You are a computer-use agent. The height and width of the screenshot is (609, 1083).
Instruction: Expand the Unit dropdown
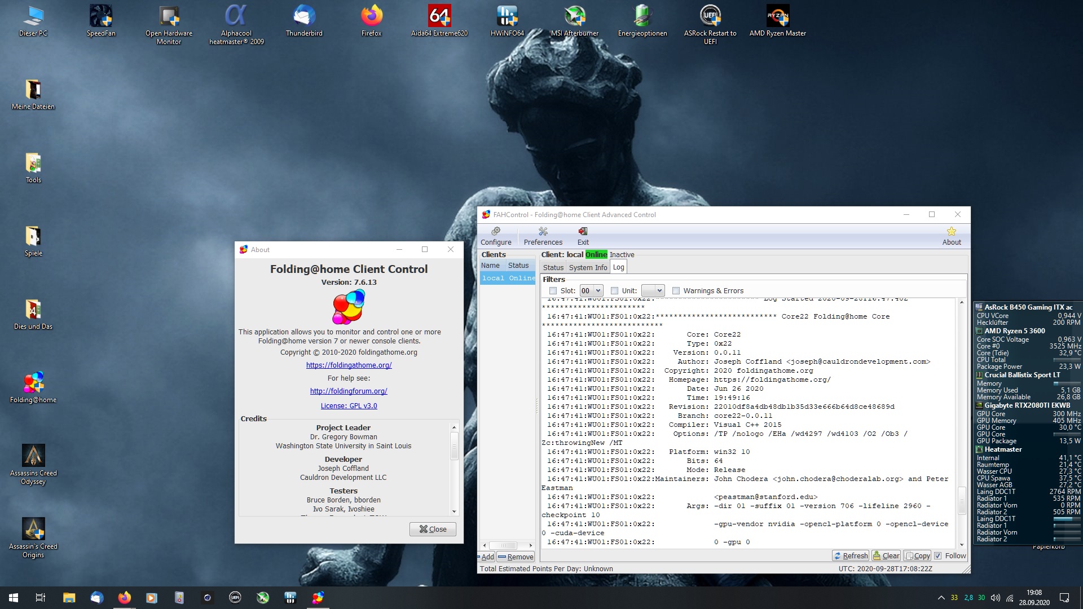coord(653,291)
